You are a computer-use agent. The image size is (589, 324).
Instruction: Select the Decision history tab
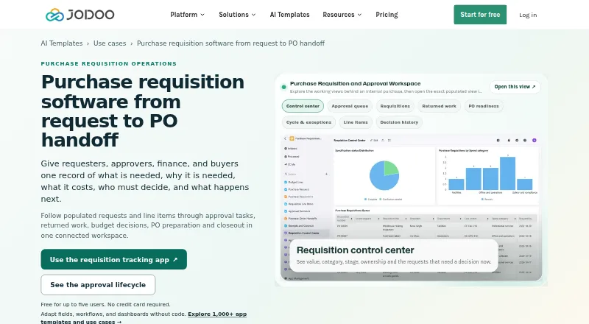pyautogui.click(x=399, y=122)
